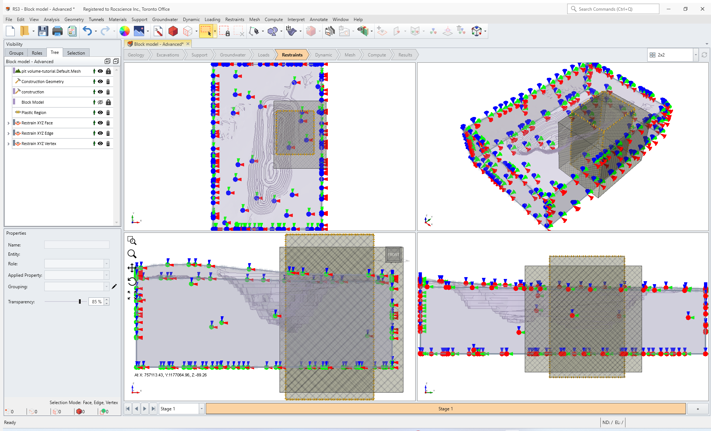The image size is (711, 431).
Task: Switch to the Mesh workflow tab
Action: tap(350, 55)
